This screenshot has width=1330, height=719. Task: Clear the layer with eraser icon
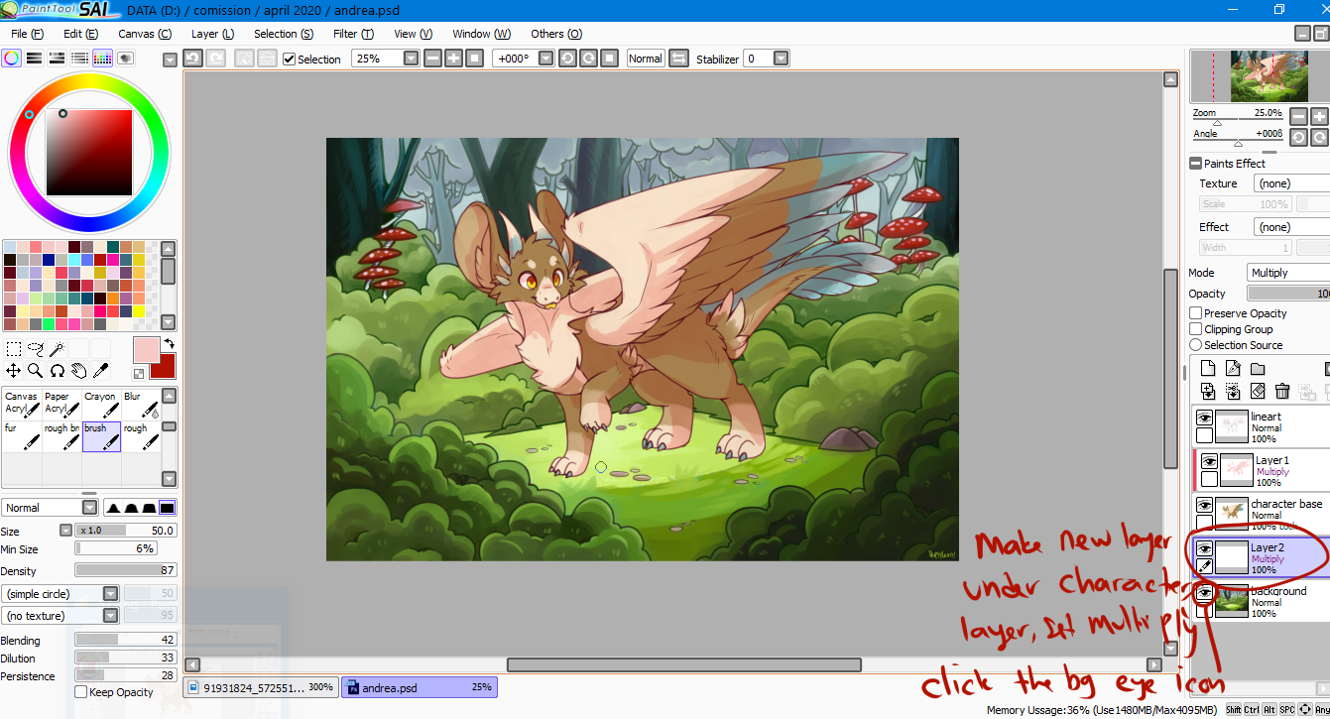(1258, 392)
